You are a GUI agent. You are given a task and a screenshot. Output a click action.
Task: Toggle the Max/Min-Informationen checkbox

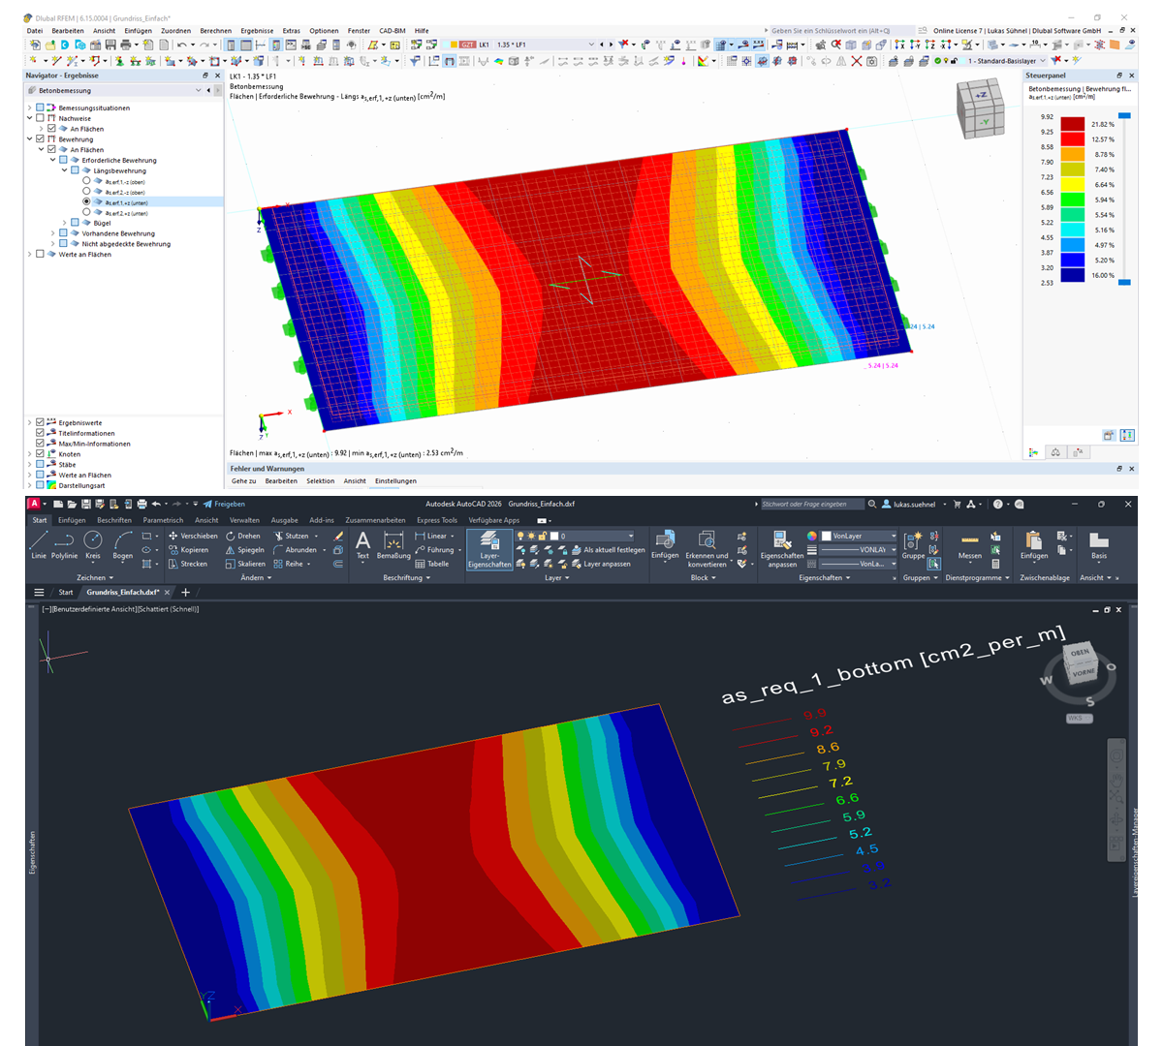[x=40, y=444]
